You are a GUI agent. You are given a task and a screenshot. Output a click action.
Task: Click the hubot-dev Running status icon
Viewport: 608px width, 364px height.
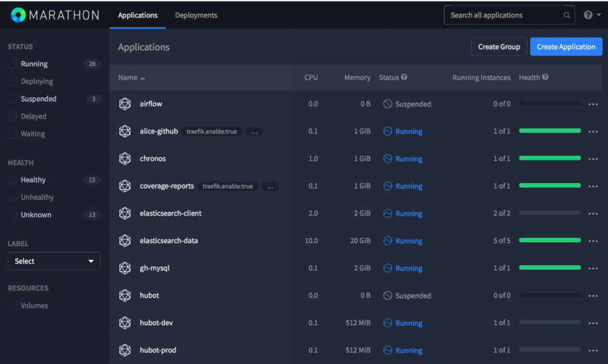tap(387, 322)
